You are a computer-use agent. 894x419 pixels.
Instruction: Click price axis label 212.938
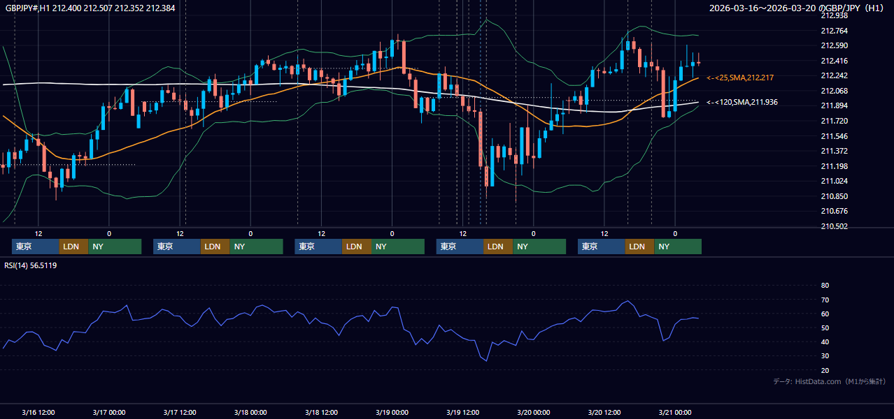[834, 15]
